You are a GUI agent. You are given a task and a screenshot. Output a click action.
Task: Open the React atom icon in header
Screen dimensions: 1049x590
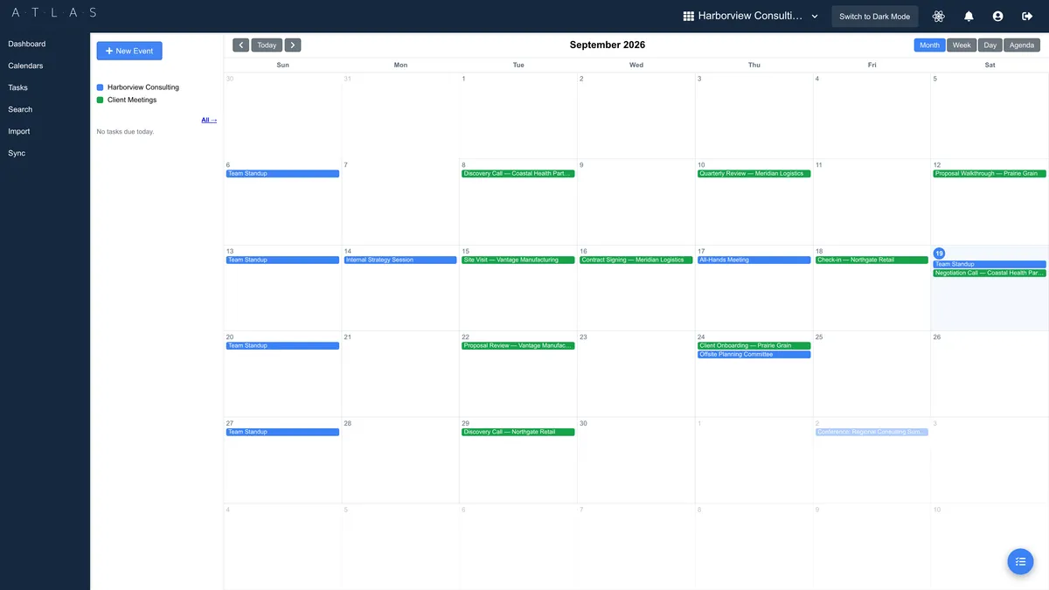pos(939,17)
